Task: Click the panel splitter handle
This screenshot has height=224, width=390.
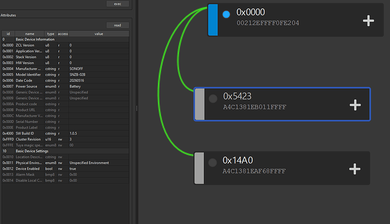Action: click(x=137, y=108)
